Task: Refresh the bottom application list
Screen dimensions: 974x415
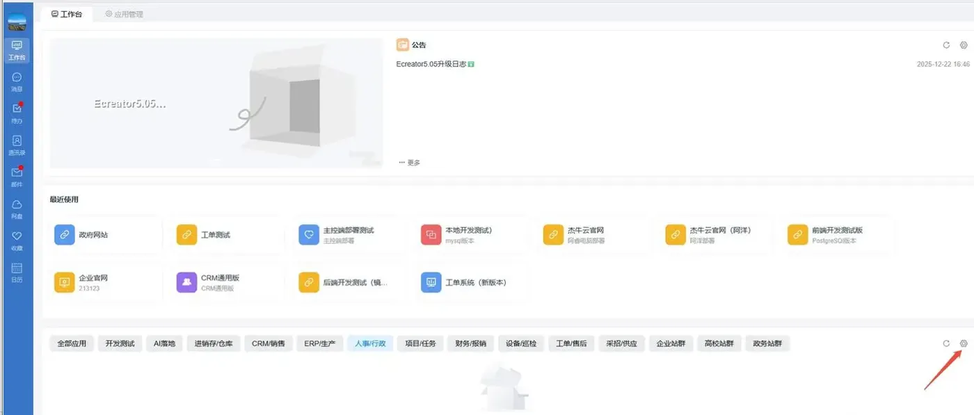Action: [x=946, y=343]
